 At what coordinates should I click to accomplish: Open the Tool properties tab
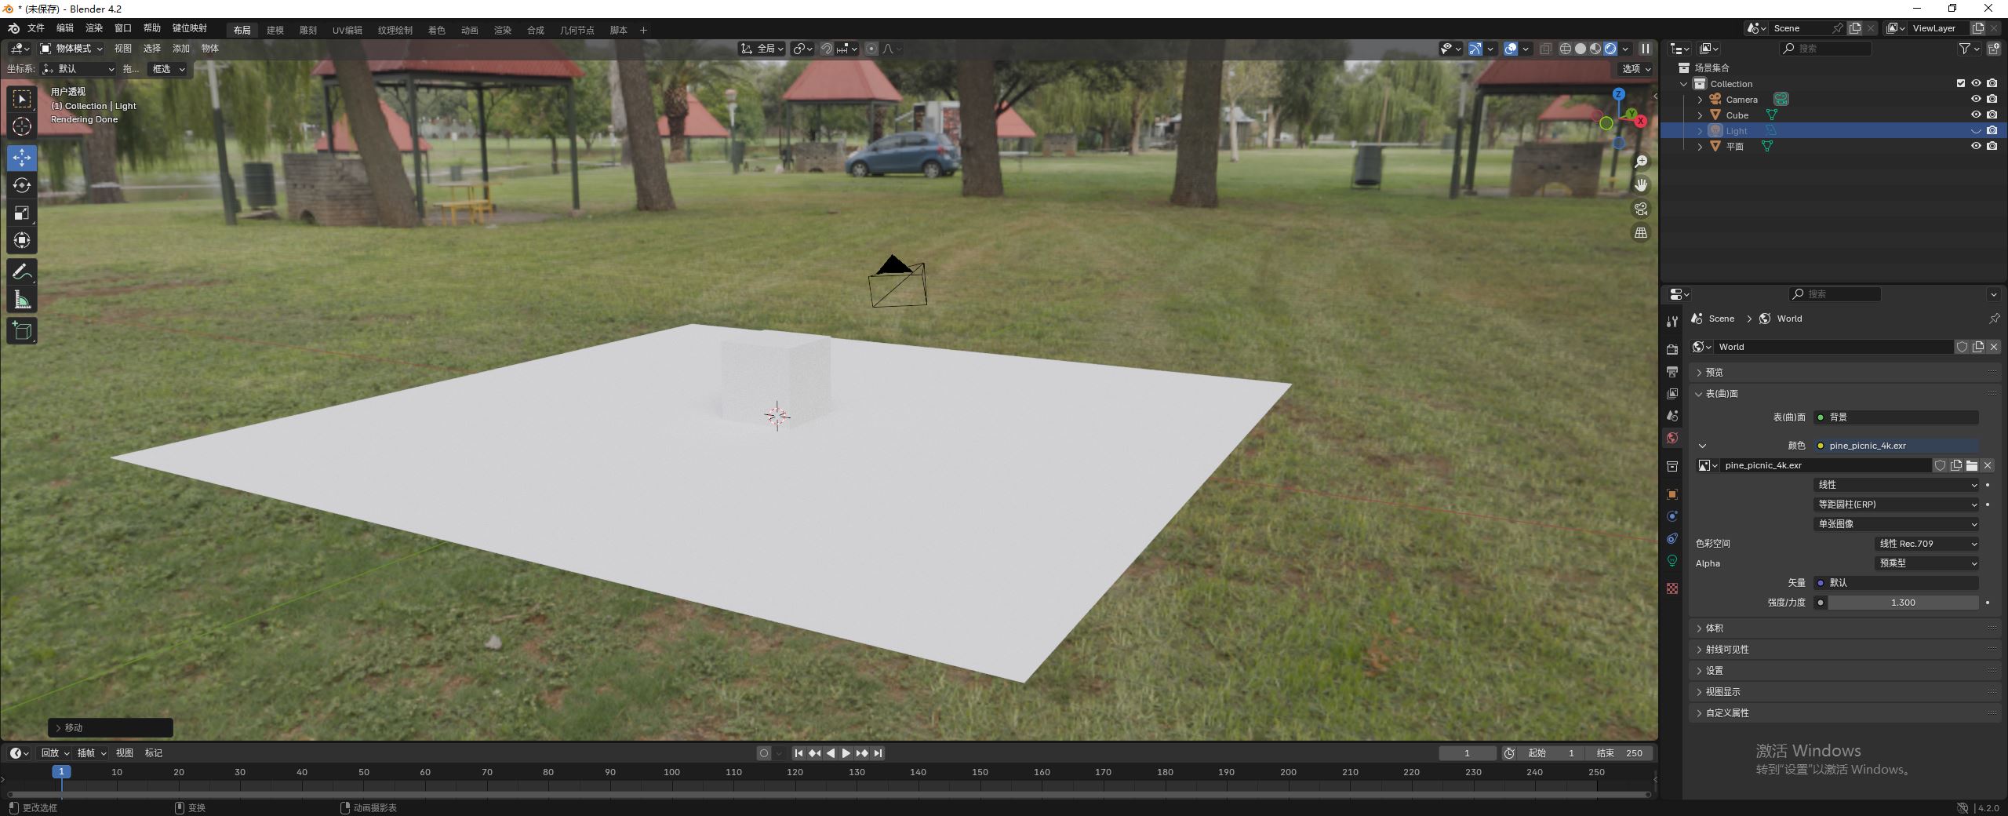click(1672, 321)
